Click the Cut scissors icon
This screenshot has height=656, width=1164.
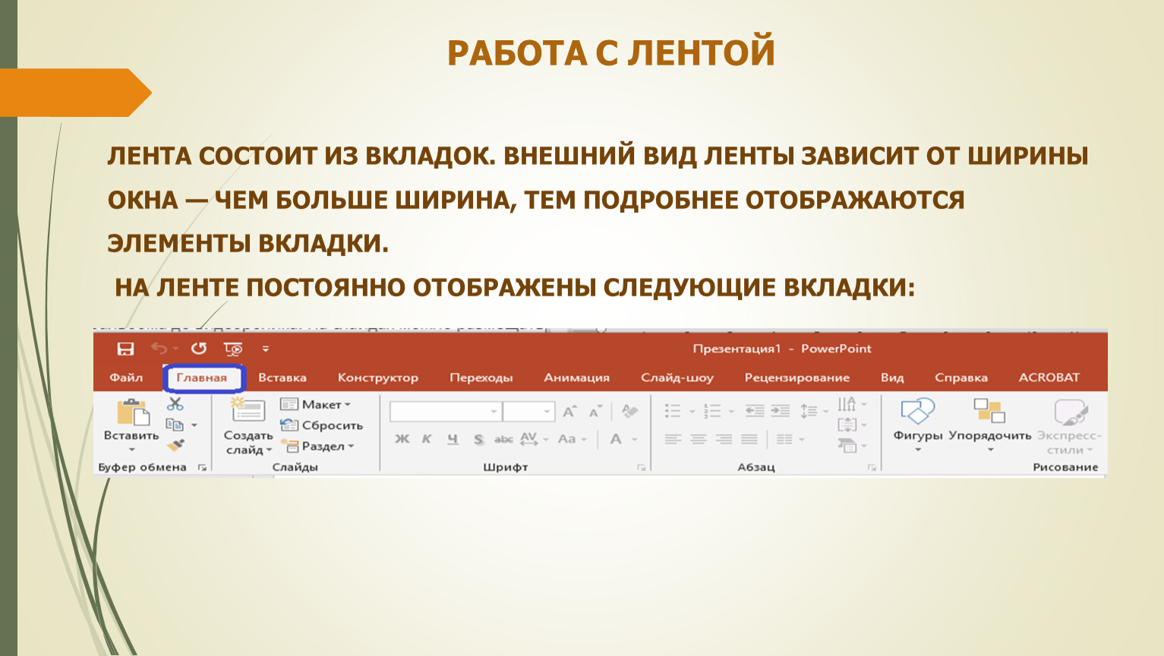[x=175, y=404]
